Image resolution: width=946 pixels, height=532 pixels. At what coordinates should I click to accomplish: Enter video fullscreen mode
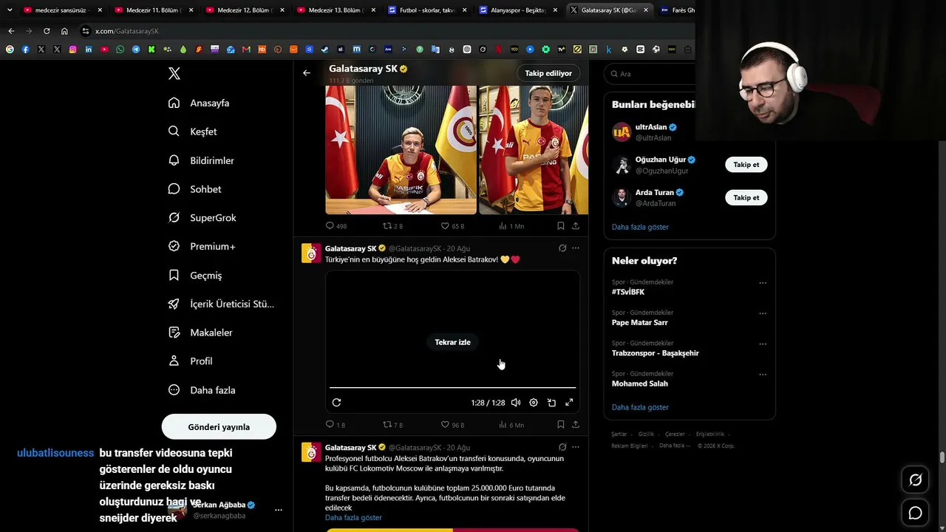click(569, 403)
